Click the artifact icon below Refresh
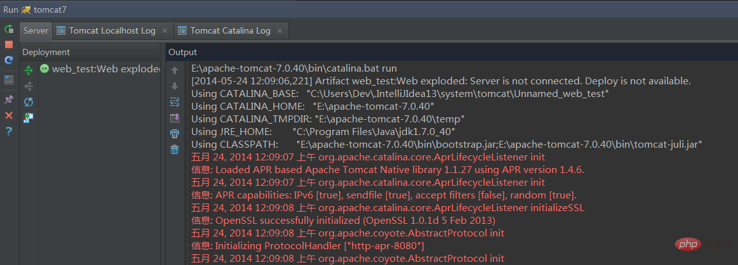The image size is (738, 265). click(x=29, y=117)
